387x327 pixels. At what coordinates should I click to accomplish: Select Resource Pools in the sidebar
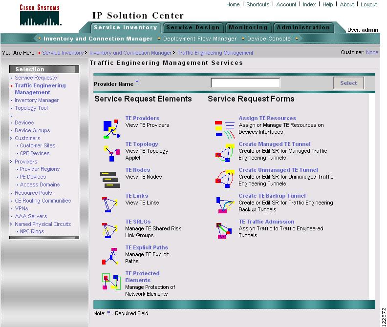pyautogui.click(x=33, y=193)
